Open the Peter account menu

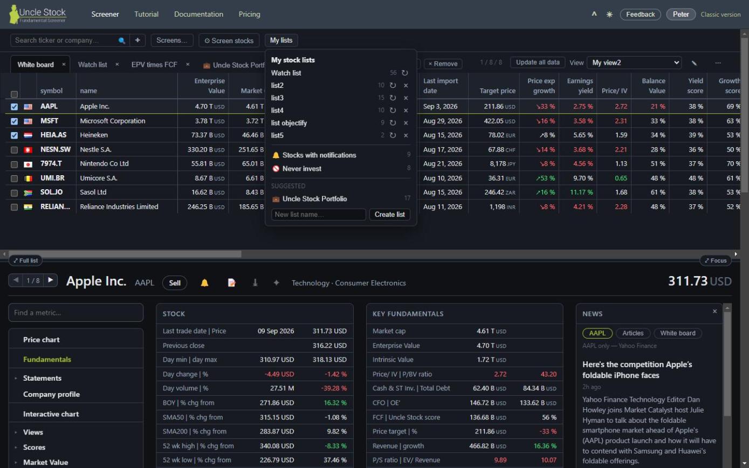coord(681,15)
